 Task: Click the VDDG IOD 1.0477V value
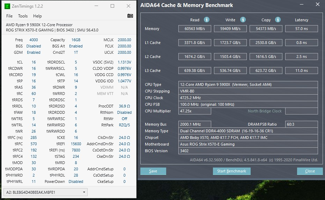click(124, 81)
